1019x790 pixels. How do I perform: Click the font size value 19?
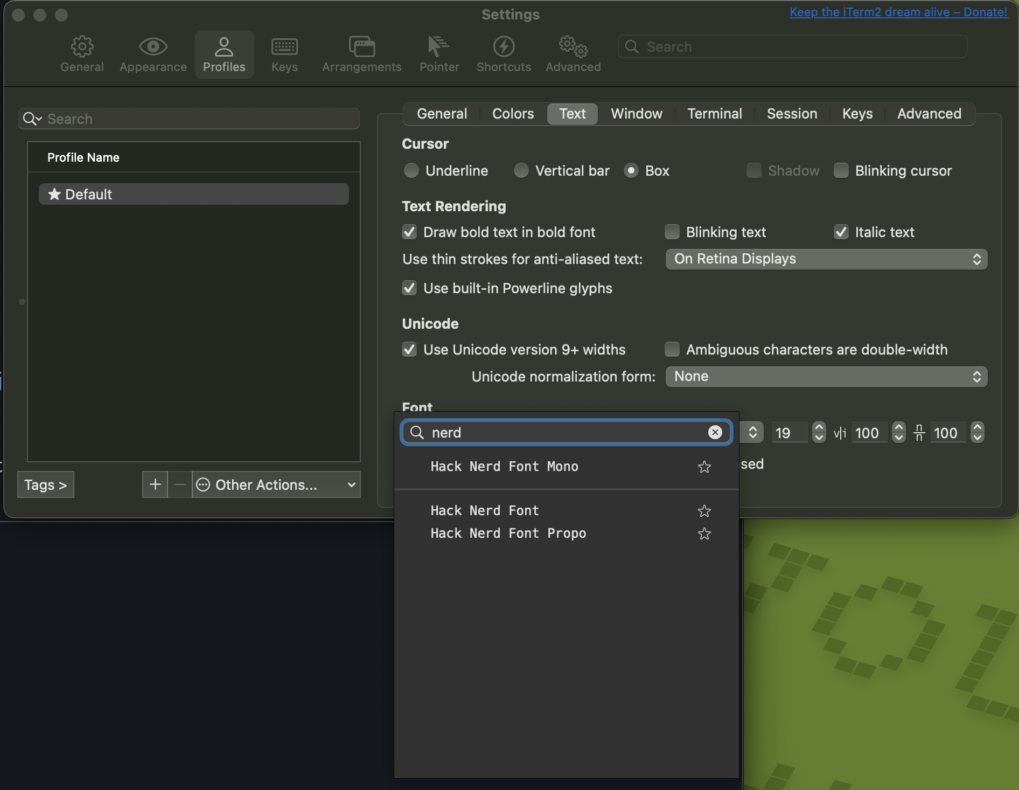[x=789, y=433]
